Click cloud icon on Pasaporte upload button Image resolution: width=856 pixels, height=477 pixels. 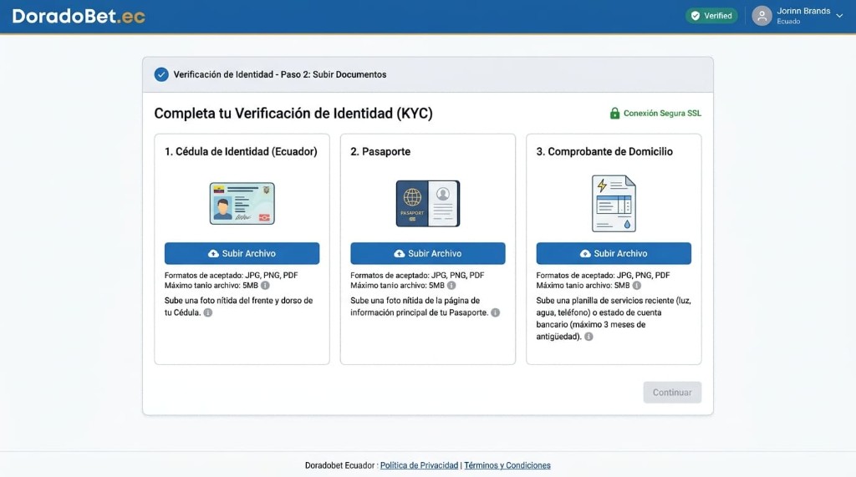click(x=400, y=254)
